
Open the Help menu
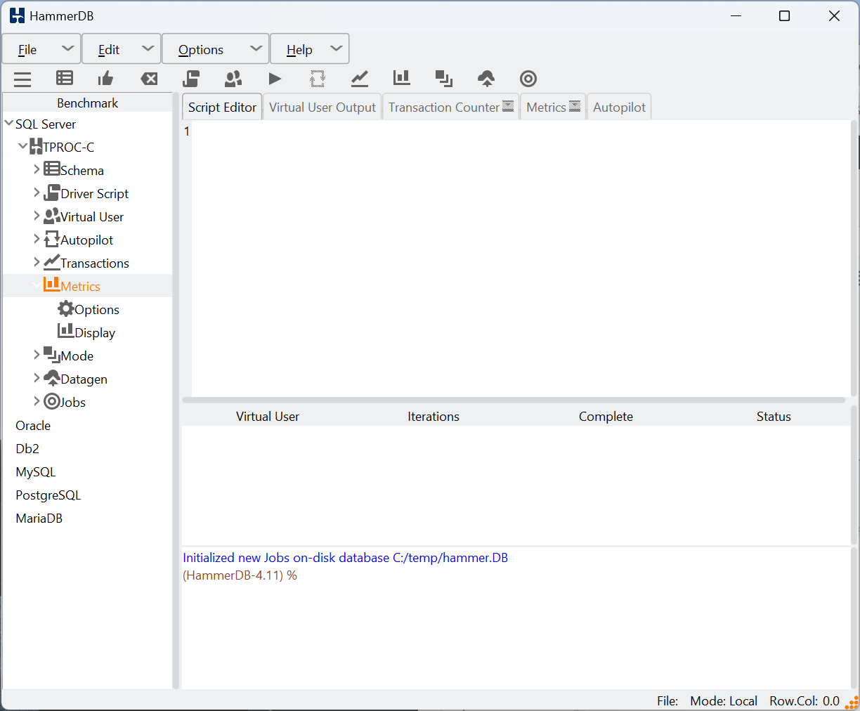[x=310, y=49]
